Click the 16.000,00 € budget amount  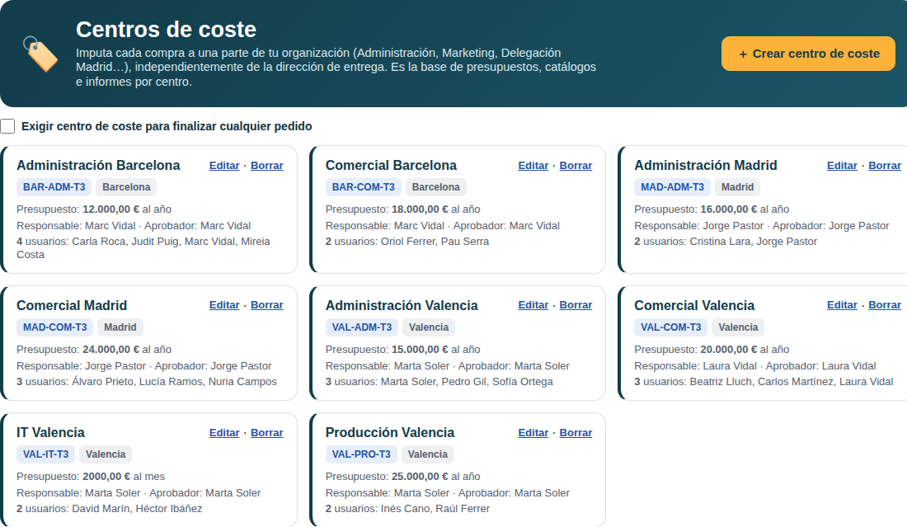coord(729,209)
